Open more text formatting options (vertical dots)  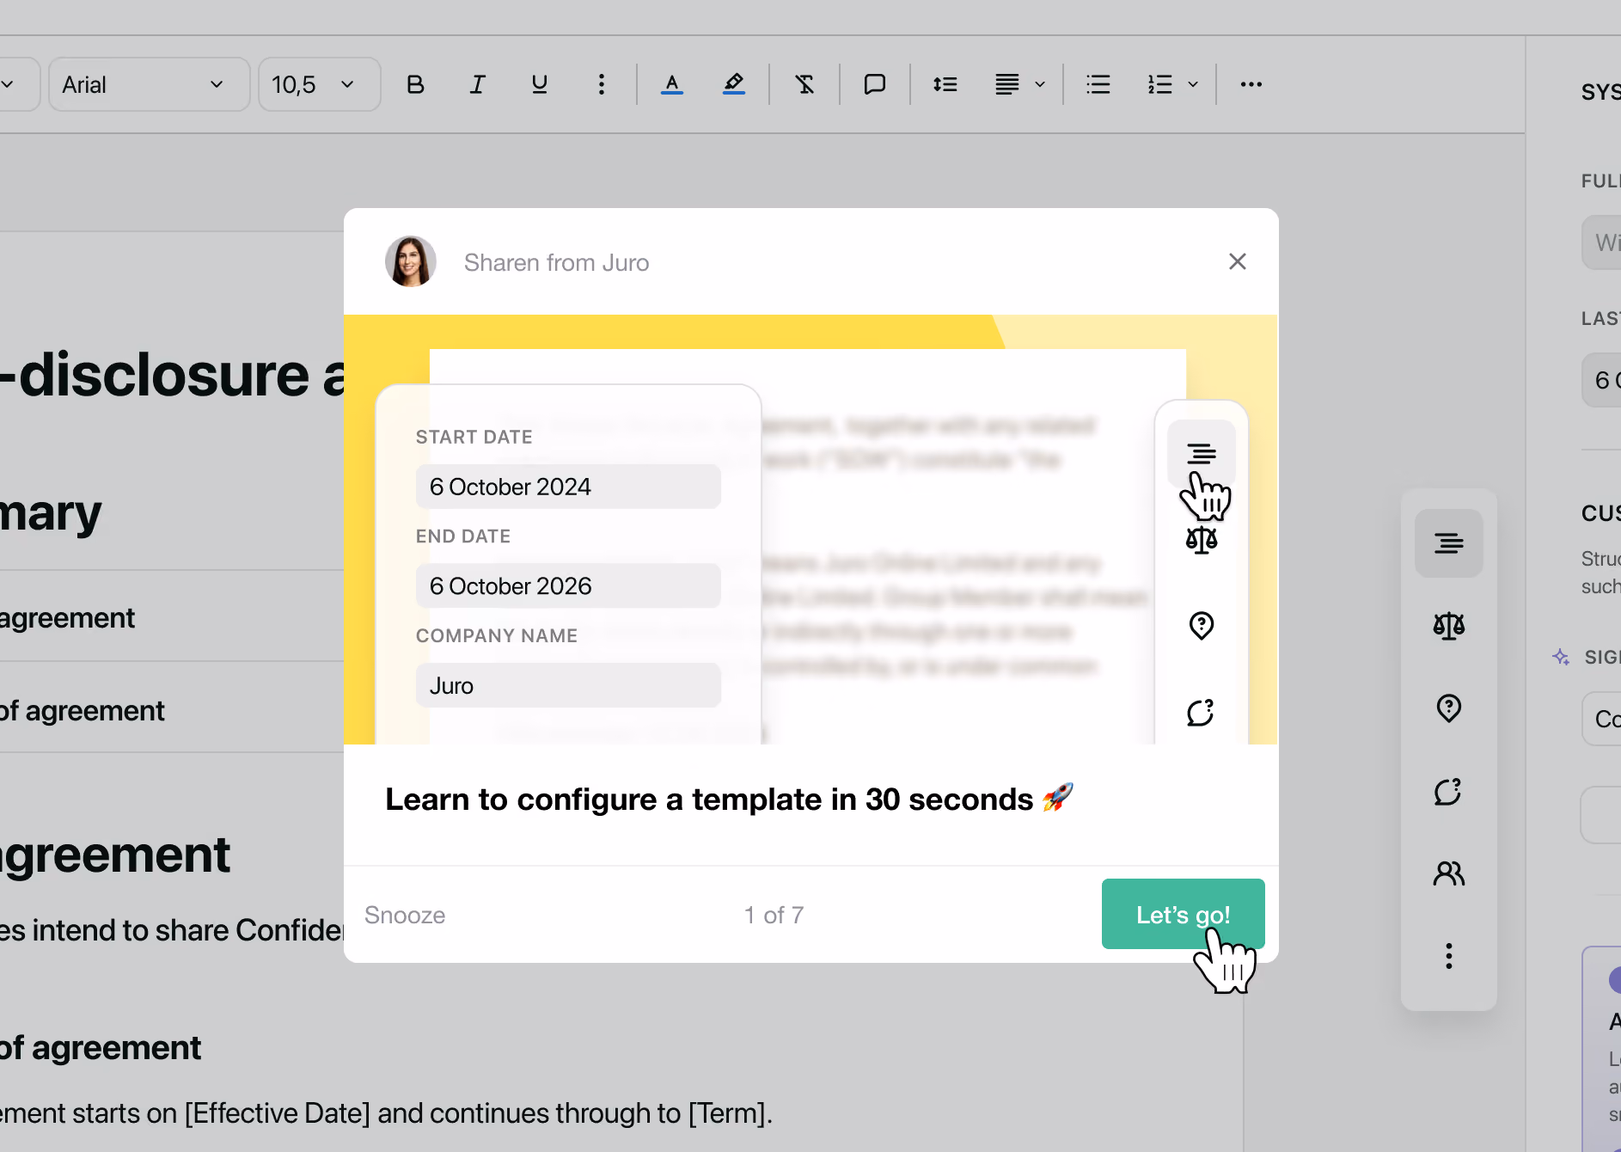click(x=602, y=84)
